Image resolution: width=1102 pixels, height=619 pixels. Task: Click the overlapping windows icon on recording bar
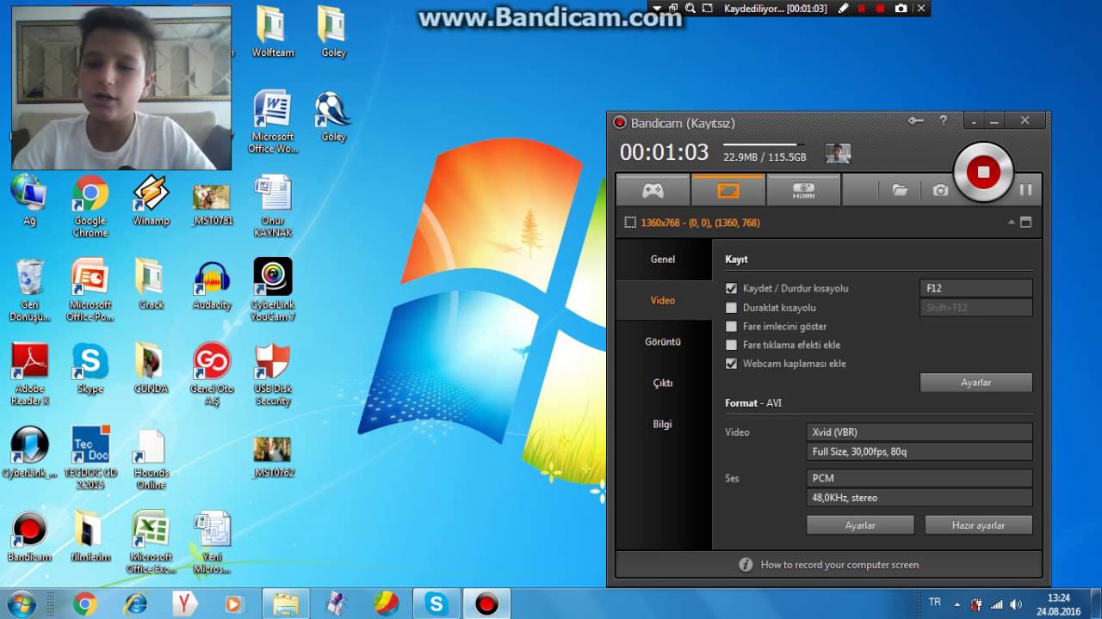[673, 9]
